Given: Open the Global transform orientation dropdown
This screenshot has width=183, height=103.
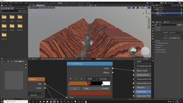Looking at the screenshot, I should coord(82,5).
